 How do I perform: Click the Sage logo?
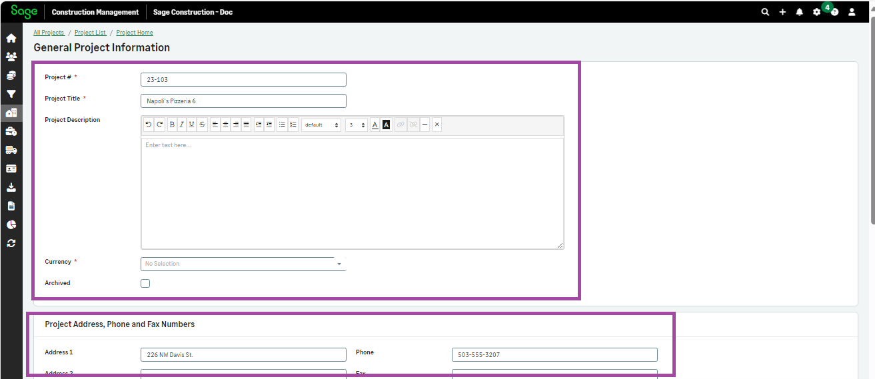(24, 11)
